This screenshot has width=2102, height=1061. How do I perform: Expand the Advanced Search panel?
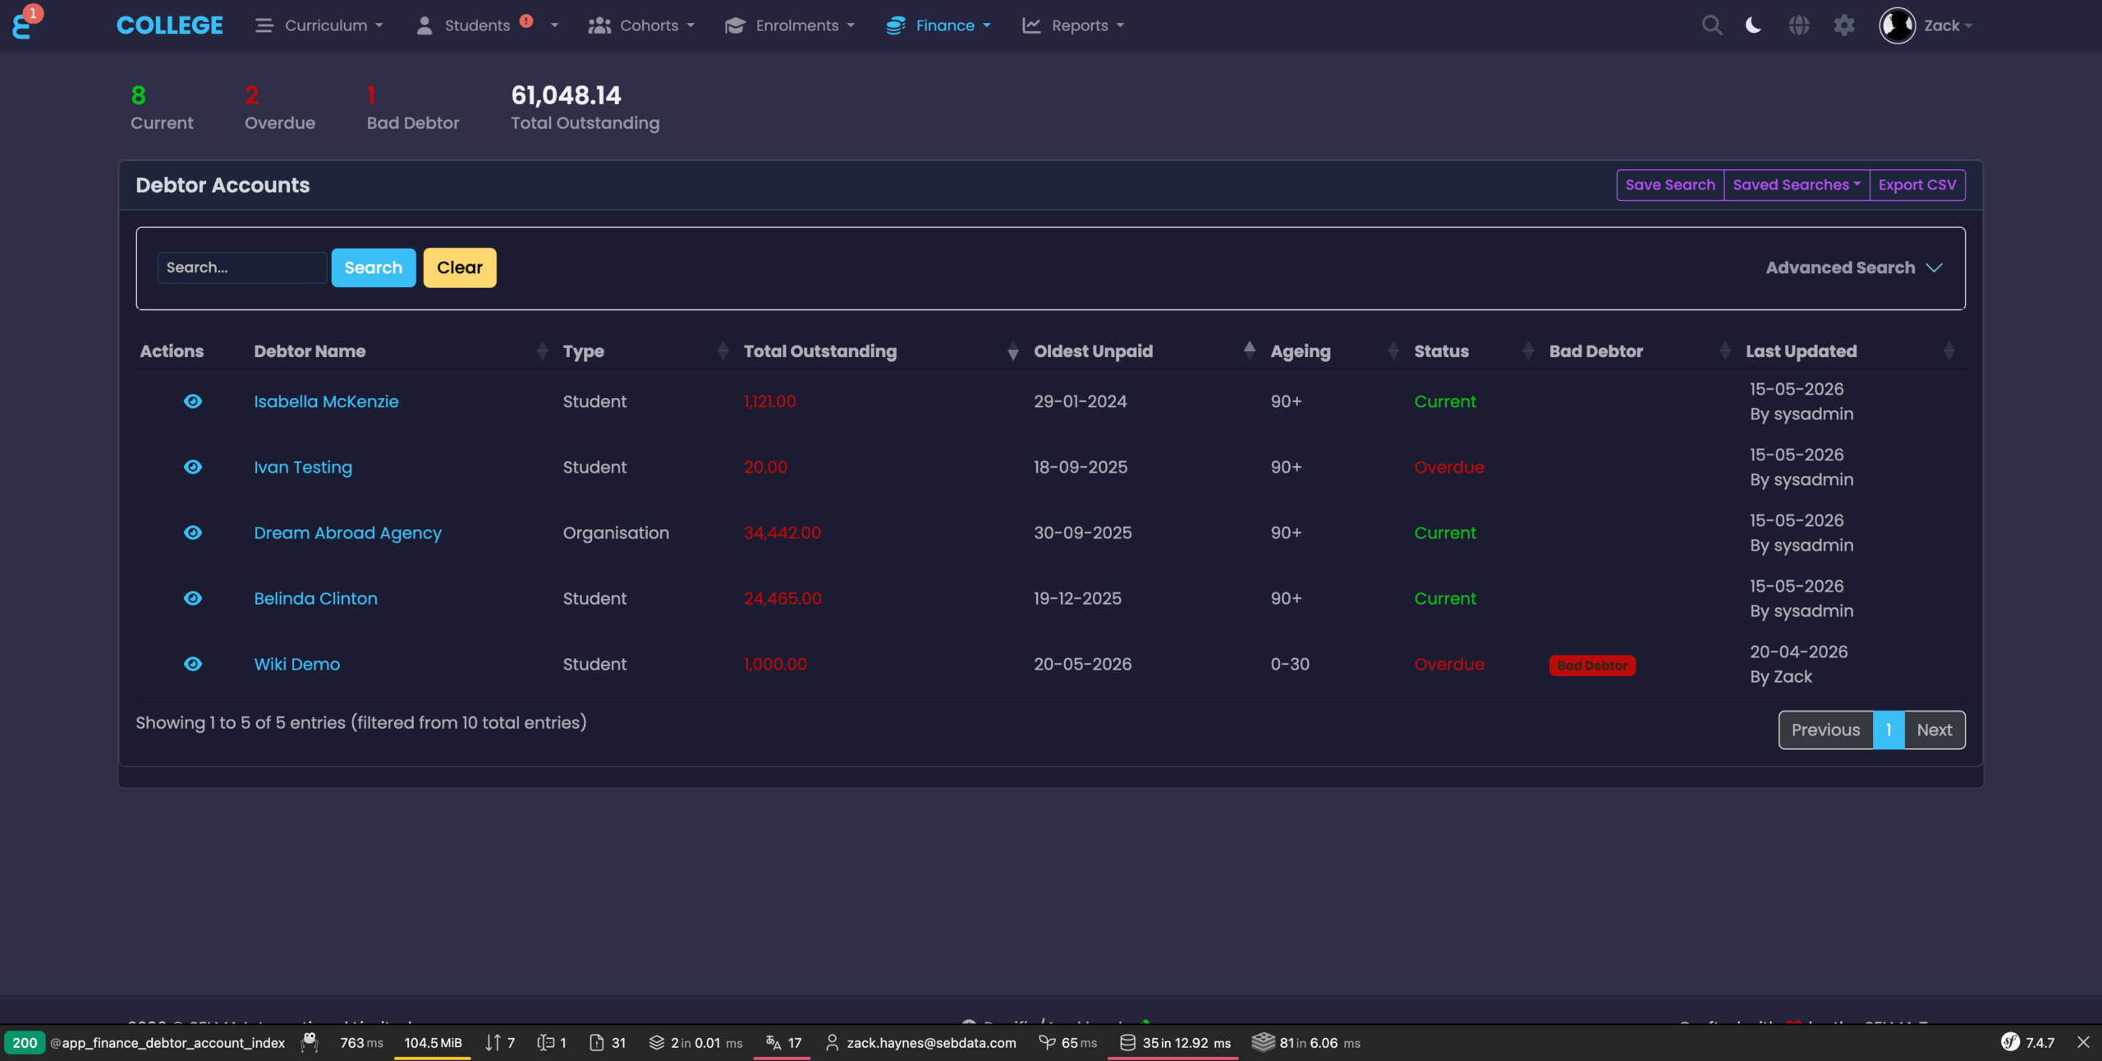(1854, 268)
